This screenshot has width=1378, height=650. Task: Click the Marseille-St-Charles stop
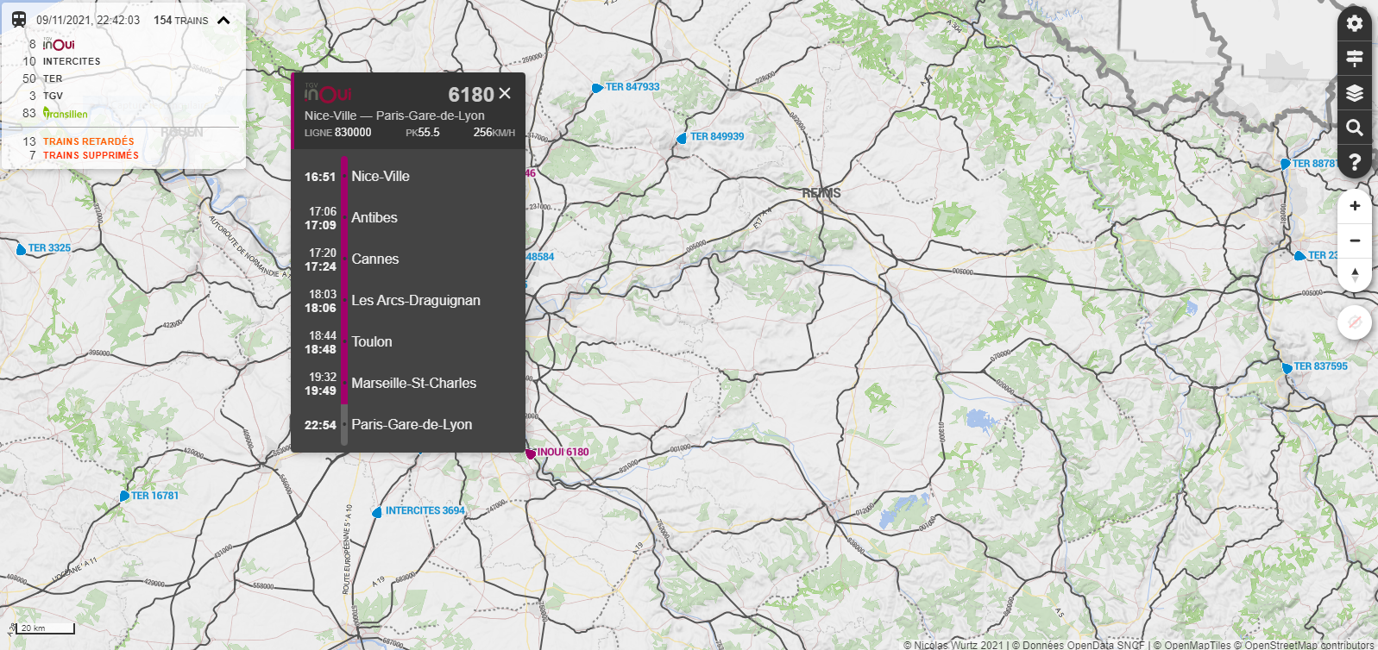pyautogui.click(x=414, y=383)
